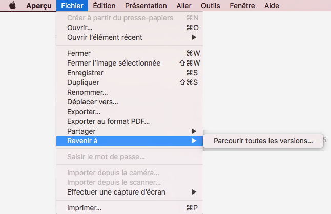This screenshot has width=331, height=214.
Task: Open the Fenêtre menu
Action: 242,6
